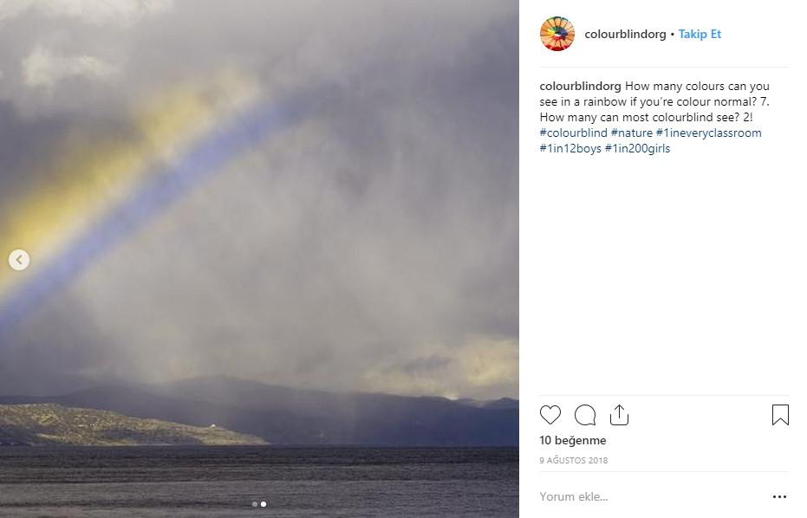The width and height of the screenshot is (807, 518).
Task: Open the #1in12boys hashtag
Action: coord(570,148)
